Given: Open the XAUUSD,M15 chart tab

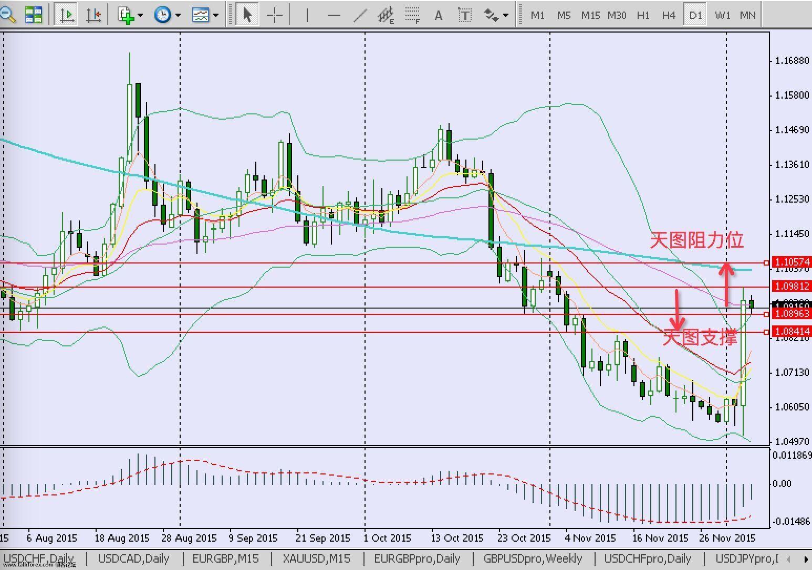Looking at the screenshot, I should (317, 558).
